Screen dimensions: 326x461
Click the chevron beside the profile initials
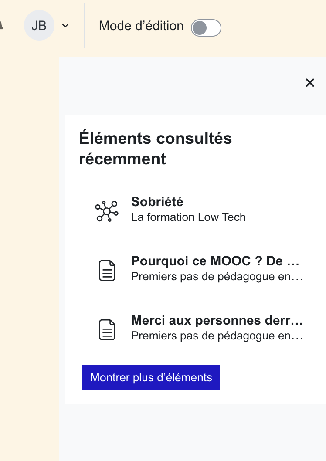pos(65,26)
